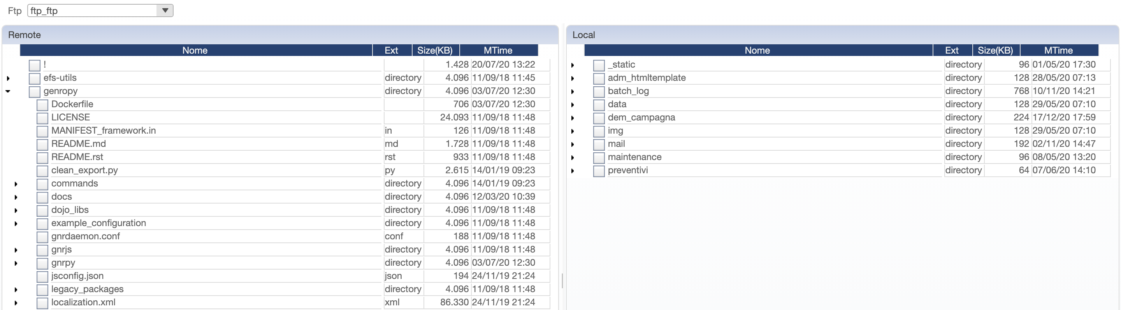Screen dimensions: 1121x310
Task: Select the gnrdaemon.conf file name
Action: pos(85,236)
